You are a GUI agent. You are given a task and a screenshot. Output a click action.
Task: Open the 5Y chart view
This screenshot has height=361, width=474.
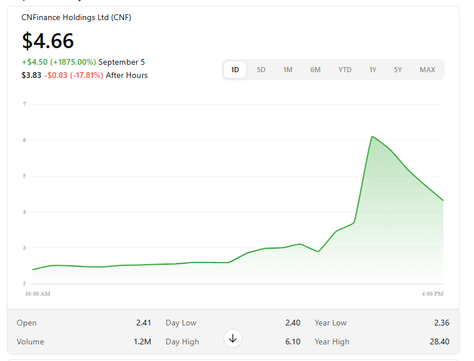[x=398, y=70]
